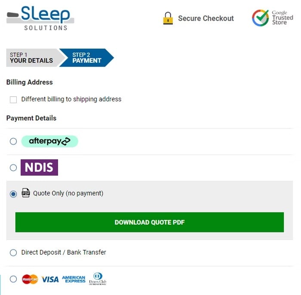Click the Afterpay logo
301x295 pixels.
tap(49, 141)
